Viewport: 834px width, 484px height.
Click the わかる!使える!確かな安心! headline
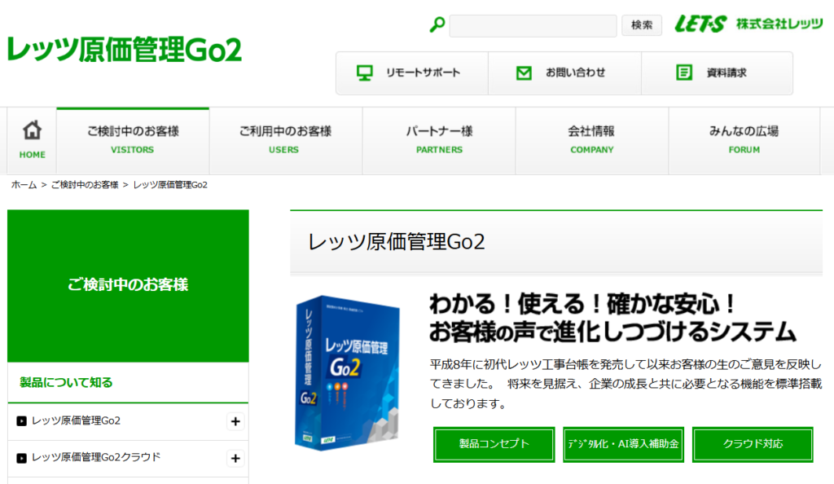tap(583, 304)
